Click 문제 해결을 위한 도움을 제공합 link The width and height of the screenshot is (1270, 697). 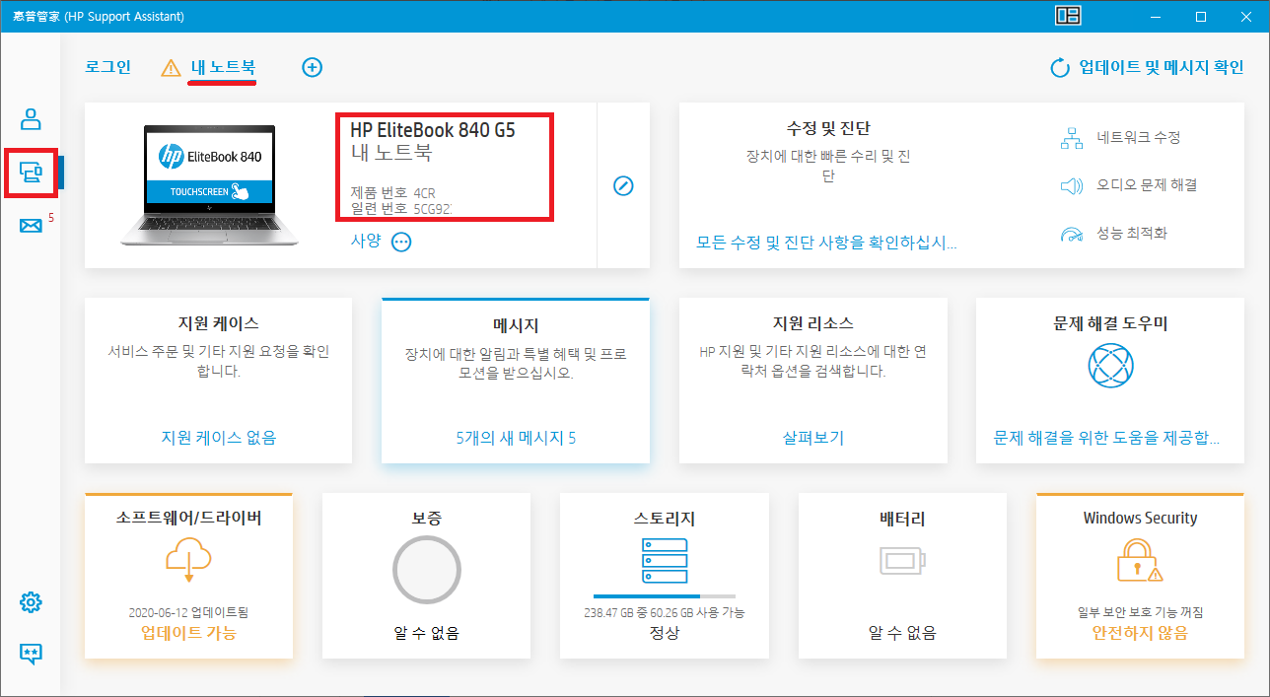(x=1107, y=438)
